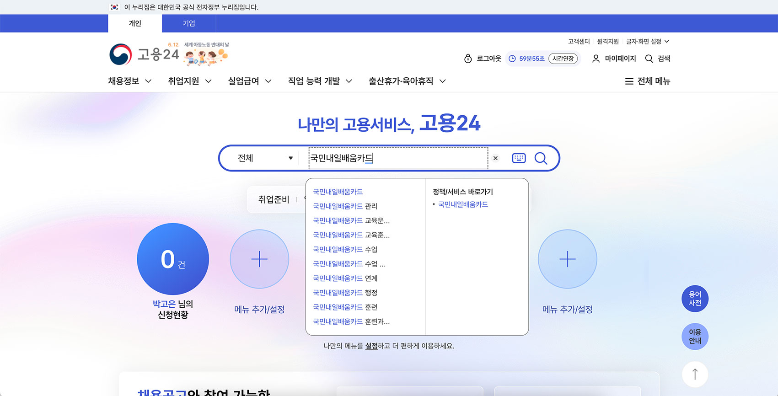Select suggestion 국민내일배움카드 행정
778x396 pixels.
point(345,293)
